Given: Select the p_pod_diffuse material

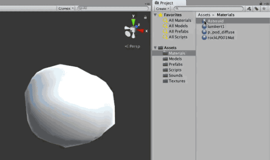Looking at the screenshot, I should (x=221, y=32).
